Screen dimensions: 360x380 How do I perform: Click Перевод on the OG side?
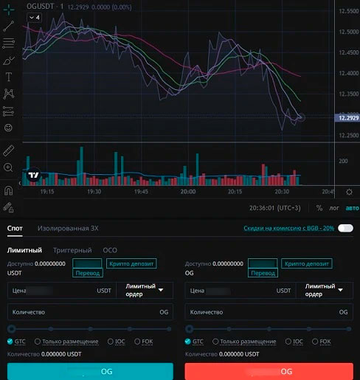point(263,273)
